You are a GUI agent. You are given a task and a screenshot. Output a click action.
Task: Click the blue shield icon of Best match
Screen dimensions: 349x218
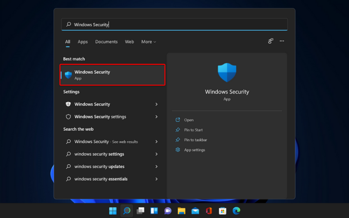click(x=68, y=75)
